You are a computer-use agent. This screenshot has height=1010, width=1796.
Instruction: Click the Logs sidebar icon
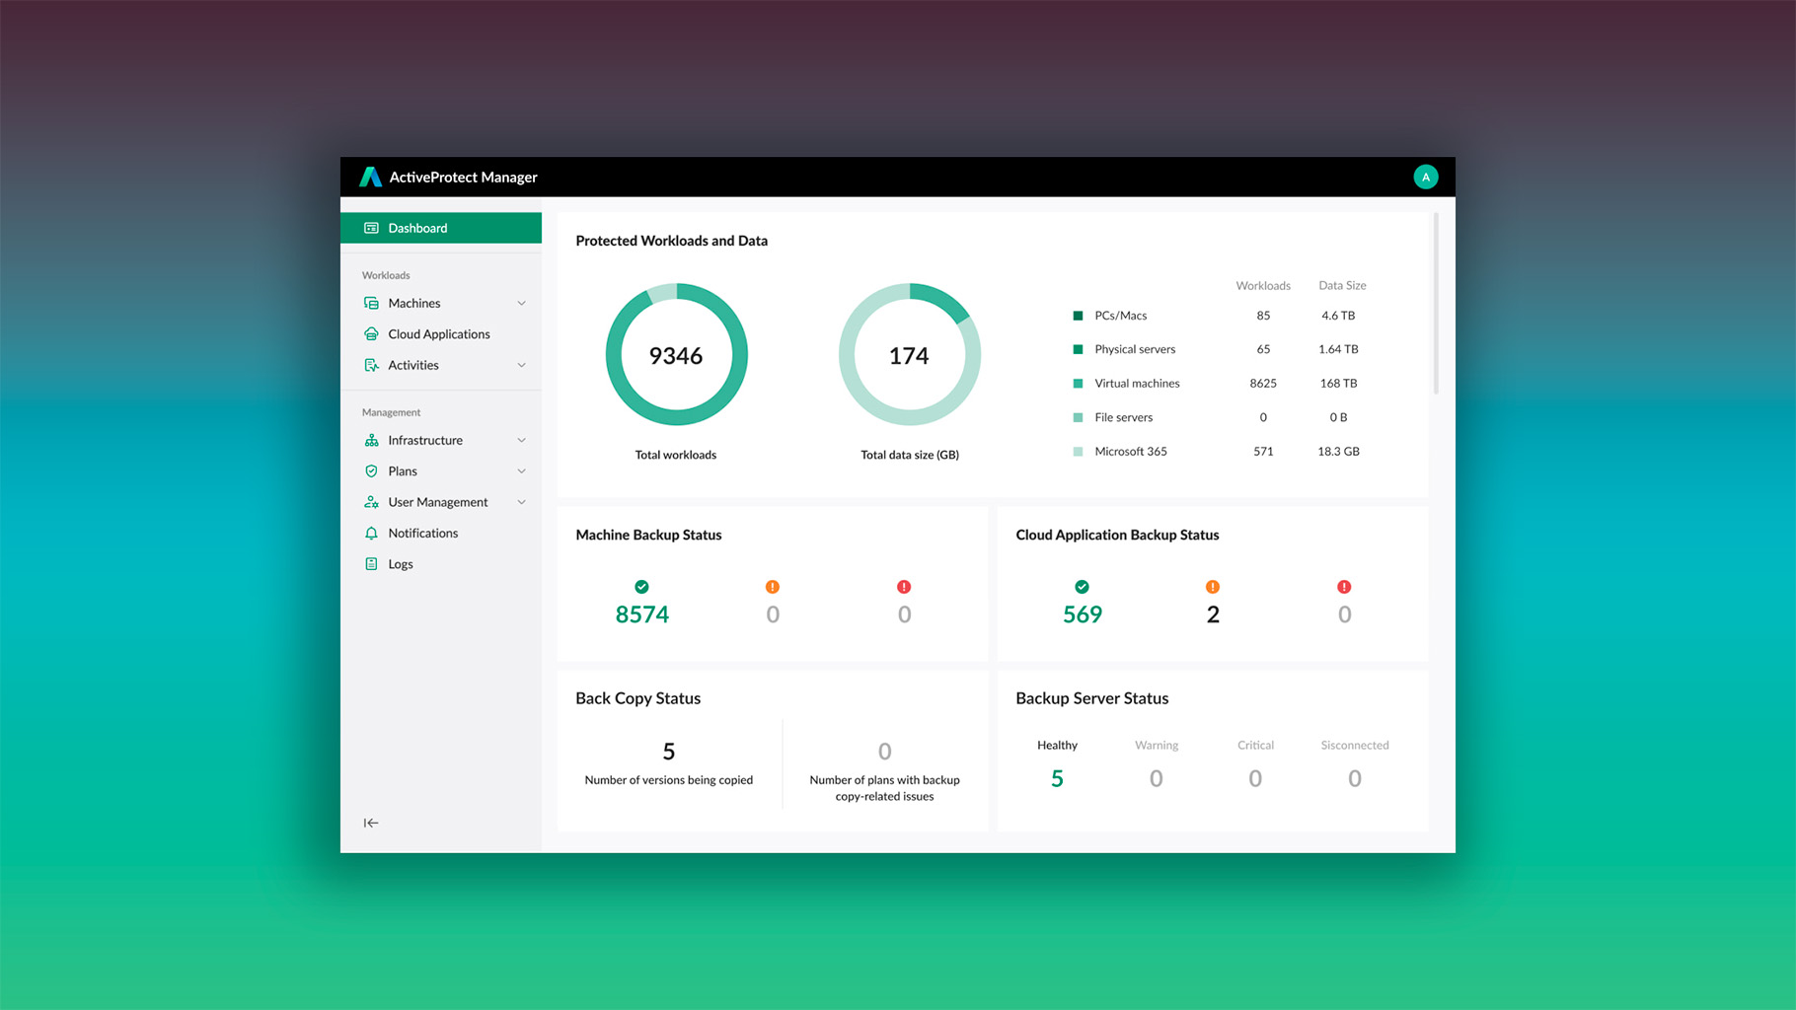pyautogui.click(x=371, y=564)
